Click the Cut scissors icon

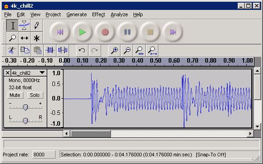(12, 50)
